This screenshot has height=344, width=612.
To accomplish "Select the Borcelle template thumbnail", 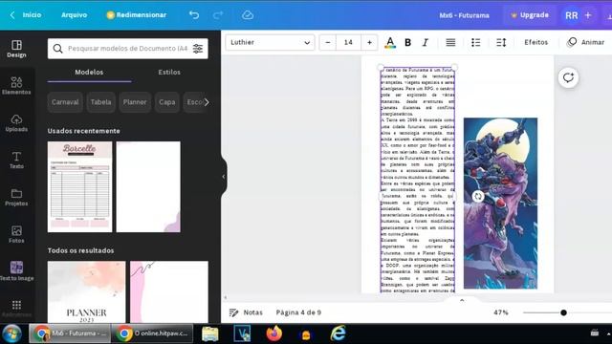I will 79,187.
